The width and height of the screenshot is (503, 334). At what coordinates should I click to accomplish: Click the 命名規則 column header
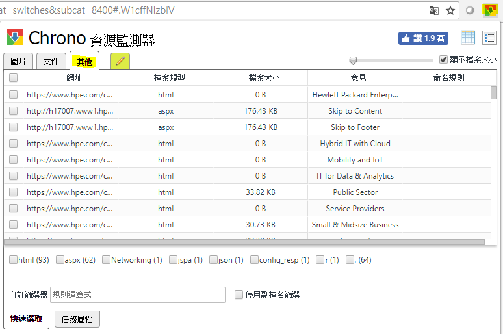tap(449, 77)
